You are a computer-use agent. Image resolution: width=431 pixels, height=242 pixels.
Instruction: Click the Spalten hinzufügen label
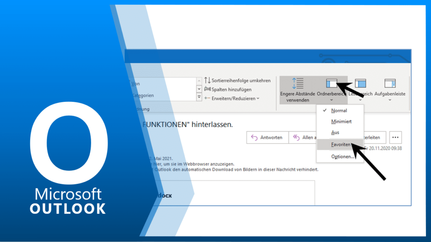[231, 90]
